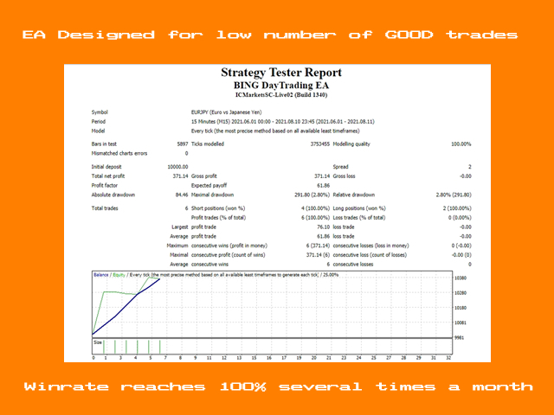Click the dark blue balance curve on the chart
Screen dimensions: 554x415
[126, 305]
